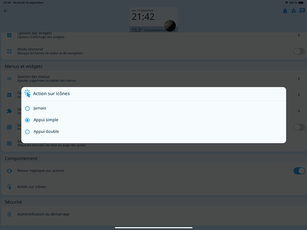Toggle the Mode immersif switch
Viewport: 307px width, 230px height.
299,52
